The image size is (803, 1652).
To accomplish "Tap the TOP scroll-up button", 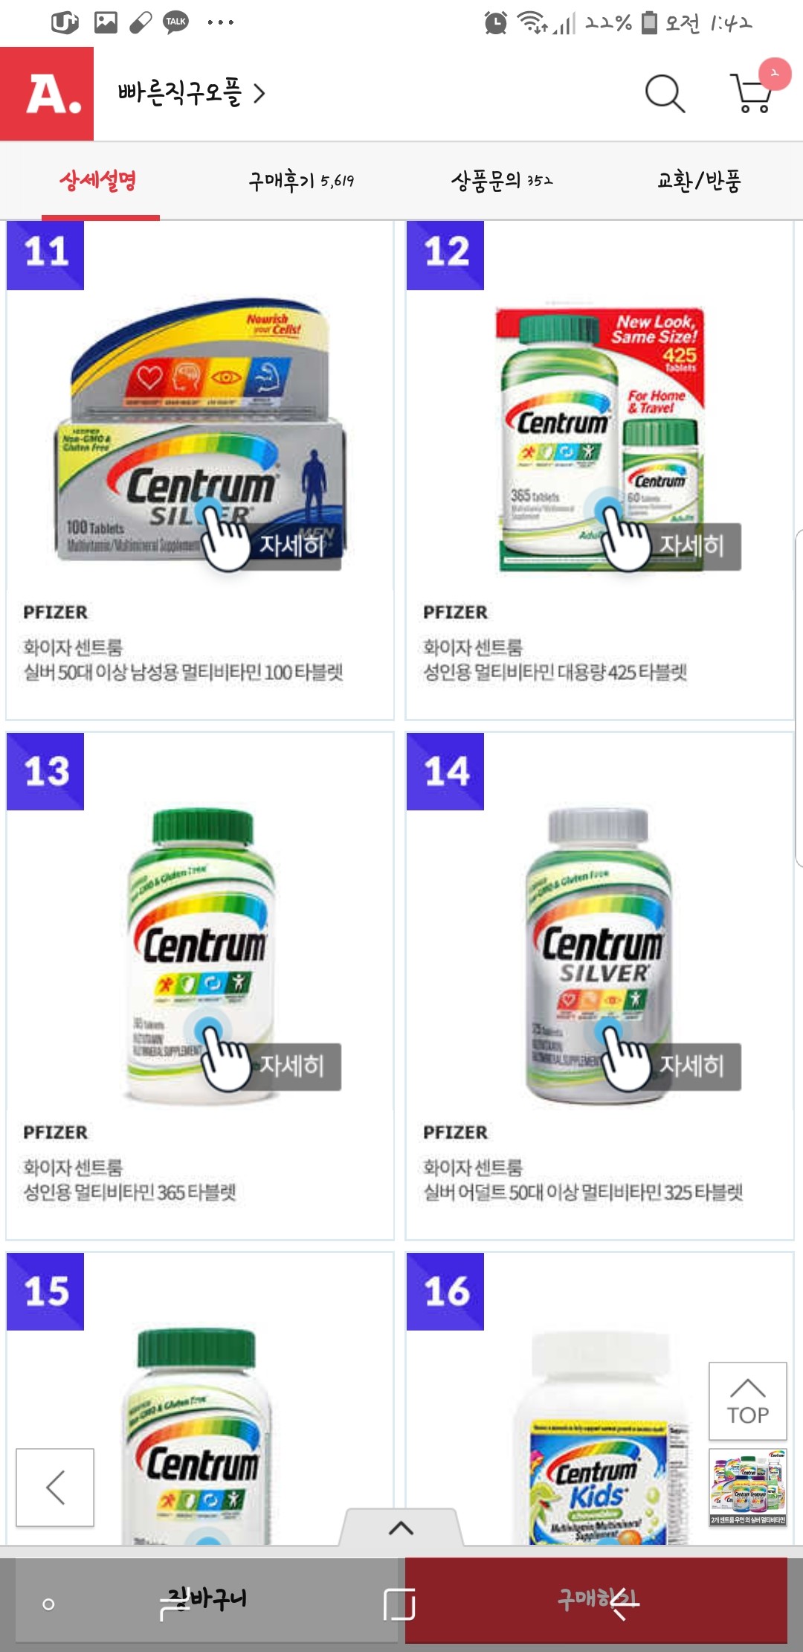I will coord(747,1401).
